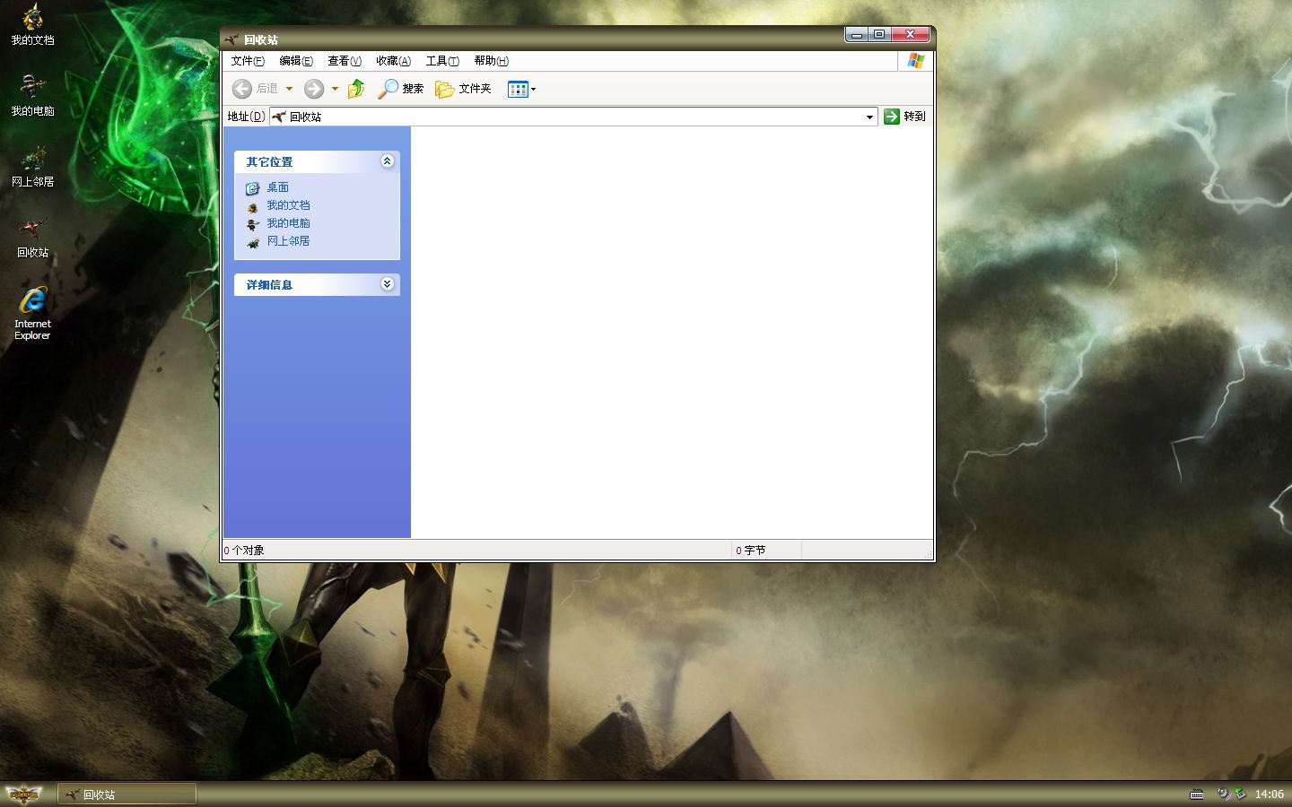1292x807 pixels.
Task: Click the taskbar clock showing 14:06
Action: pos(1269,794)
